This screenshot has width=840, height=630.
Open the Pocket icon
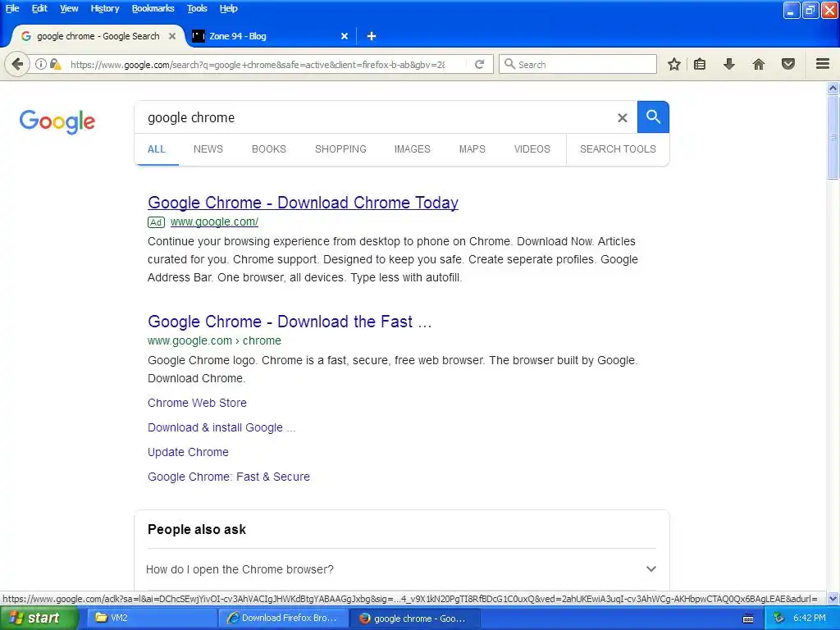(788, 64)
